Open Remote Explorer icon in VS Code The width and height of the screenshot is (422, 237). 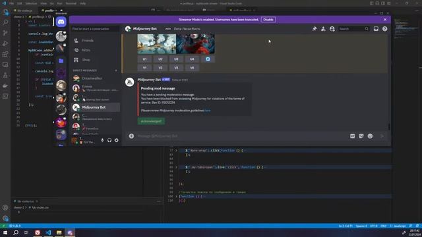pos(5,65)
